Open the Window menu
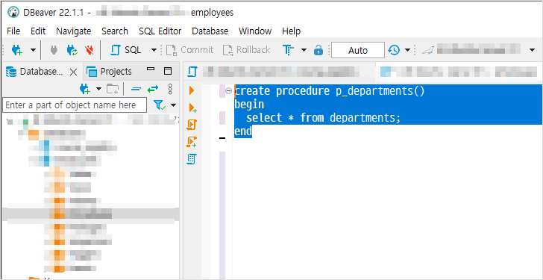The width and height of the screenshot is (543, 280). [x=255, y=31]
